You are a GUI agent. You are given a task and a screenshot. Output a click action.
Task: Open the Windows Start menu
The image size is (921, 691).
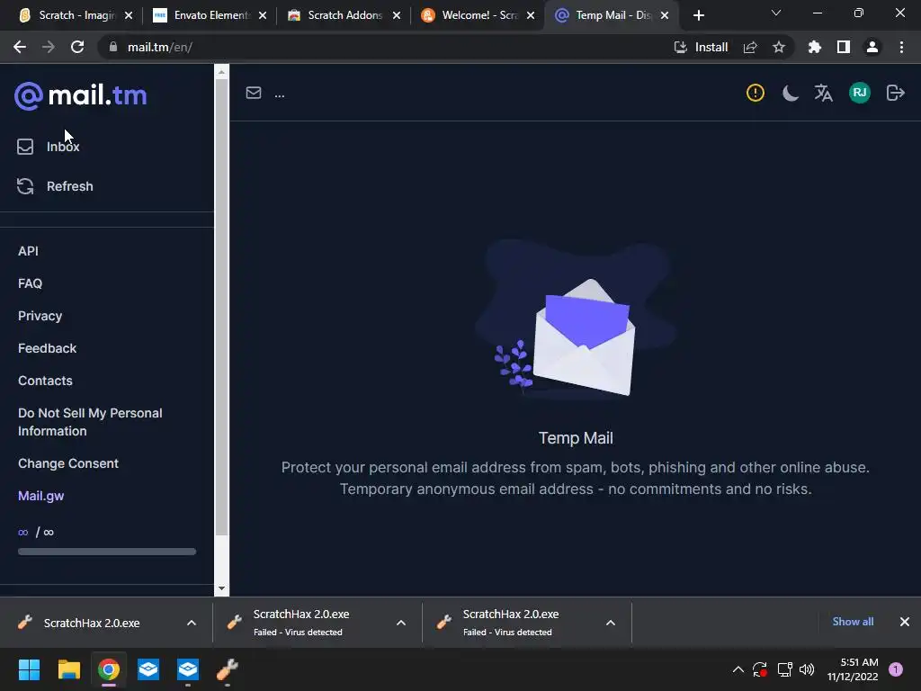pos(29,669)
